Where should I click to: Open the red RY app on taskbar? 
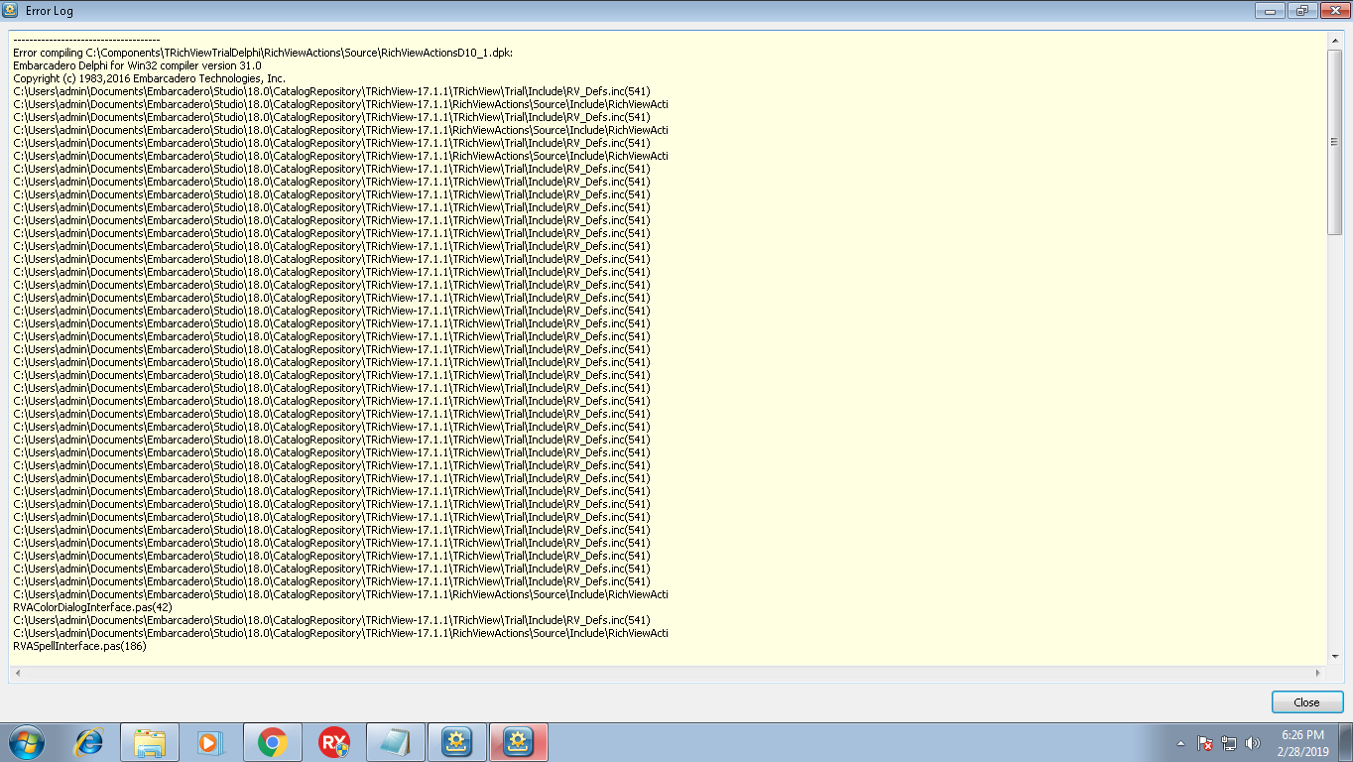(334, 742)
